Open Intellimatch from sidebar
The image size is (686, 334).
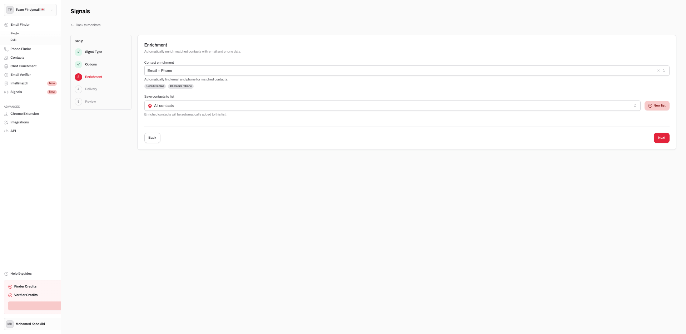click(x=19, y=83)
